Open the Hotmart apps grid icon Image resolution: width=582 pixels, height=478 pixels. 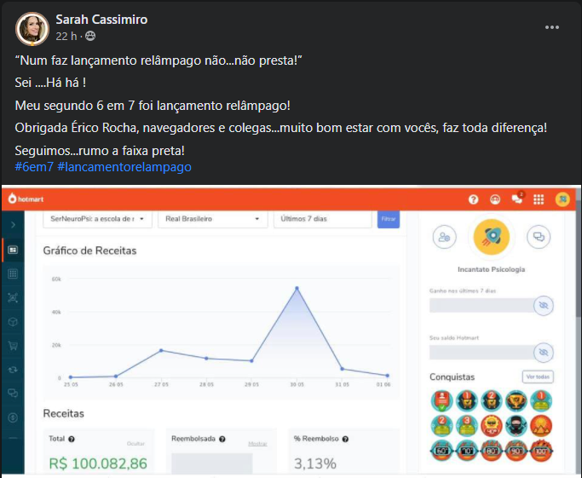[539, 199]
